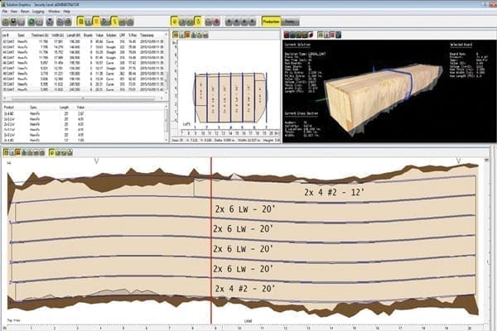Image resolution: width=497 pixels, height=331 pixels.
Task: Click down arrow of boards list scrollbar
Action: [166, 140]
